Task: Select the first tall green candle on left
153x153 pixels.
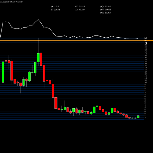Action: click(x=3, y=72)
